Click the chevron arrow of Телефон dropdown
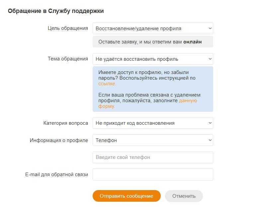 (210, 140)
